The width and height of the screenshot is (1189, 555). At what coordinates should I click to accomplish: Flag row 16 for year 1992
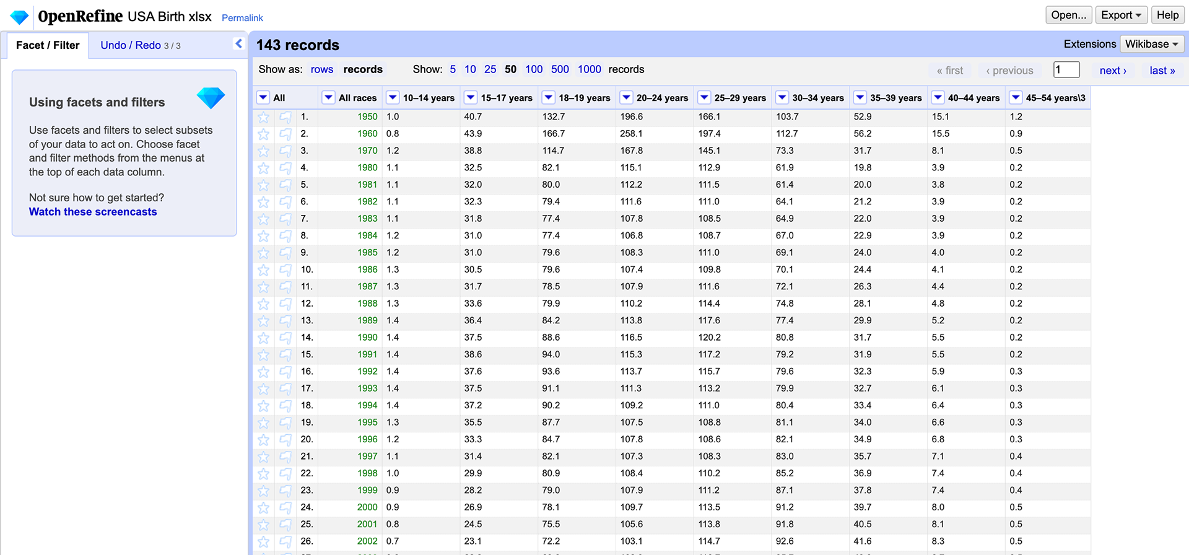(x=285, y=372)
